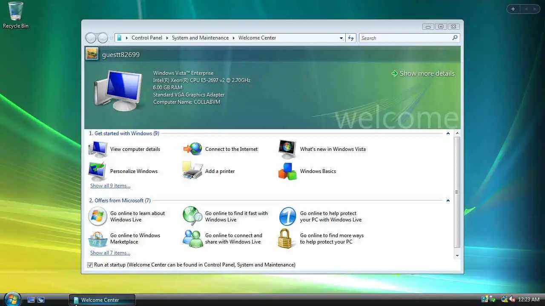Click the Windows Sidebar tray icon
This screenshot has width=545, height=306.
(485, 300)
